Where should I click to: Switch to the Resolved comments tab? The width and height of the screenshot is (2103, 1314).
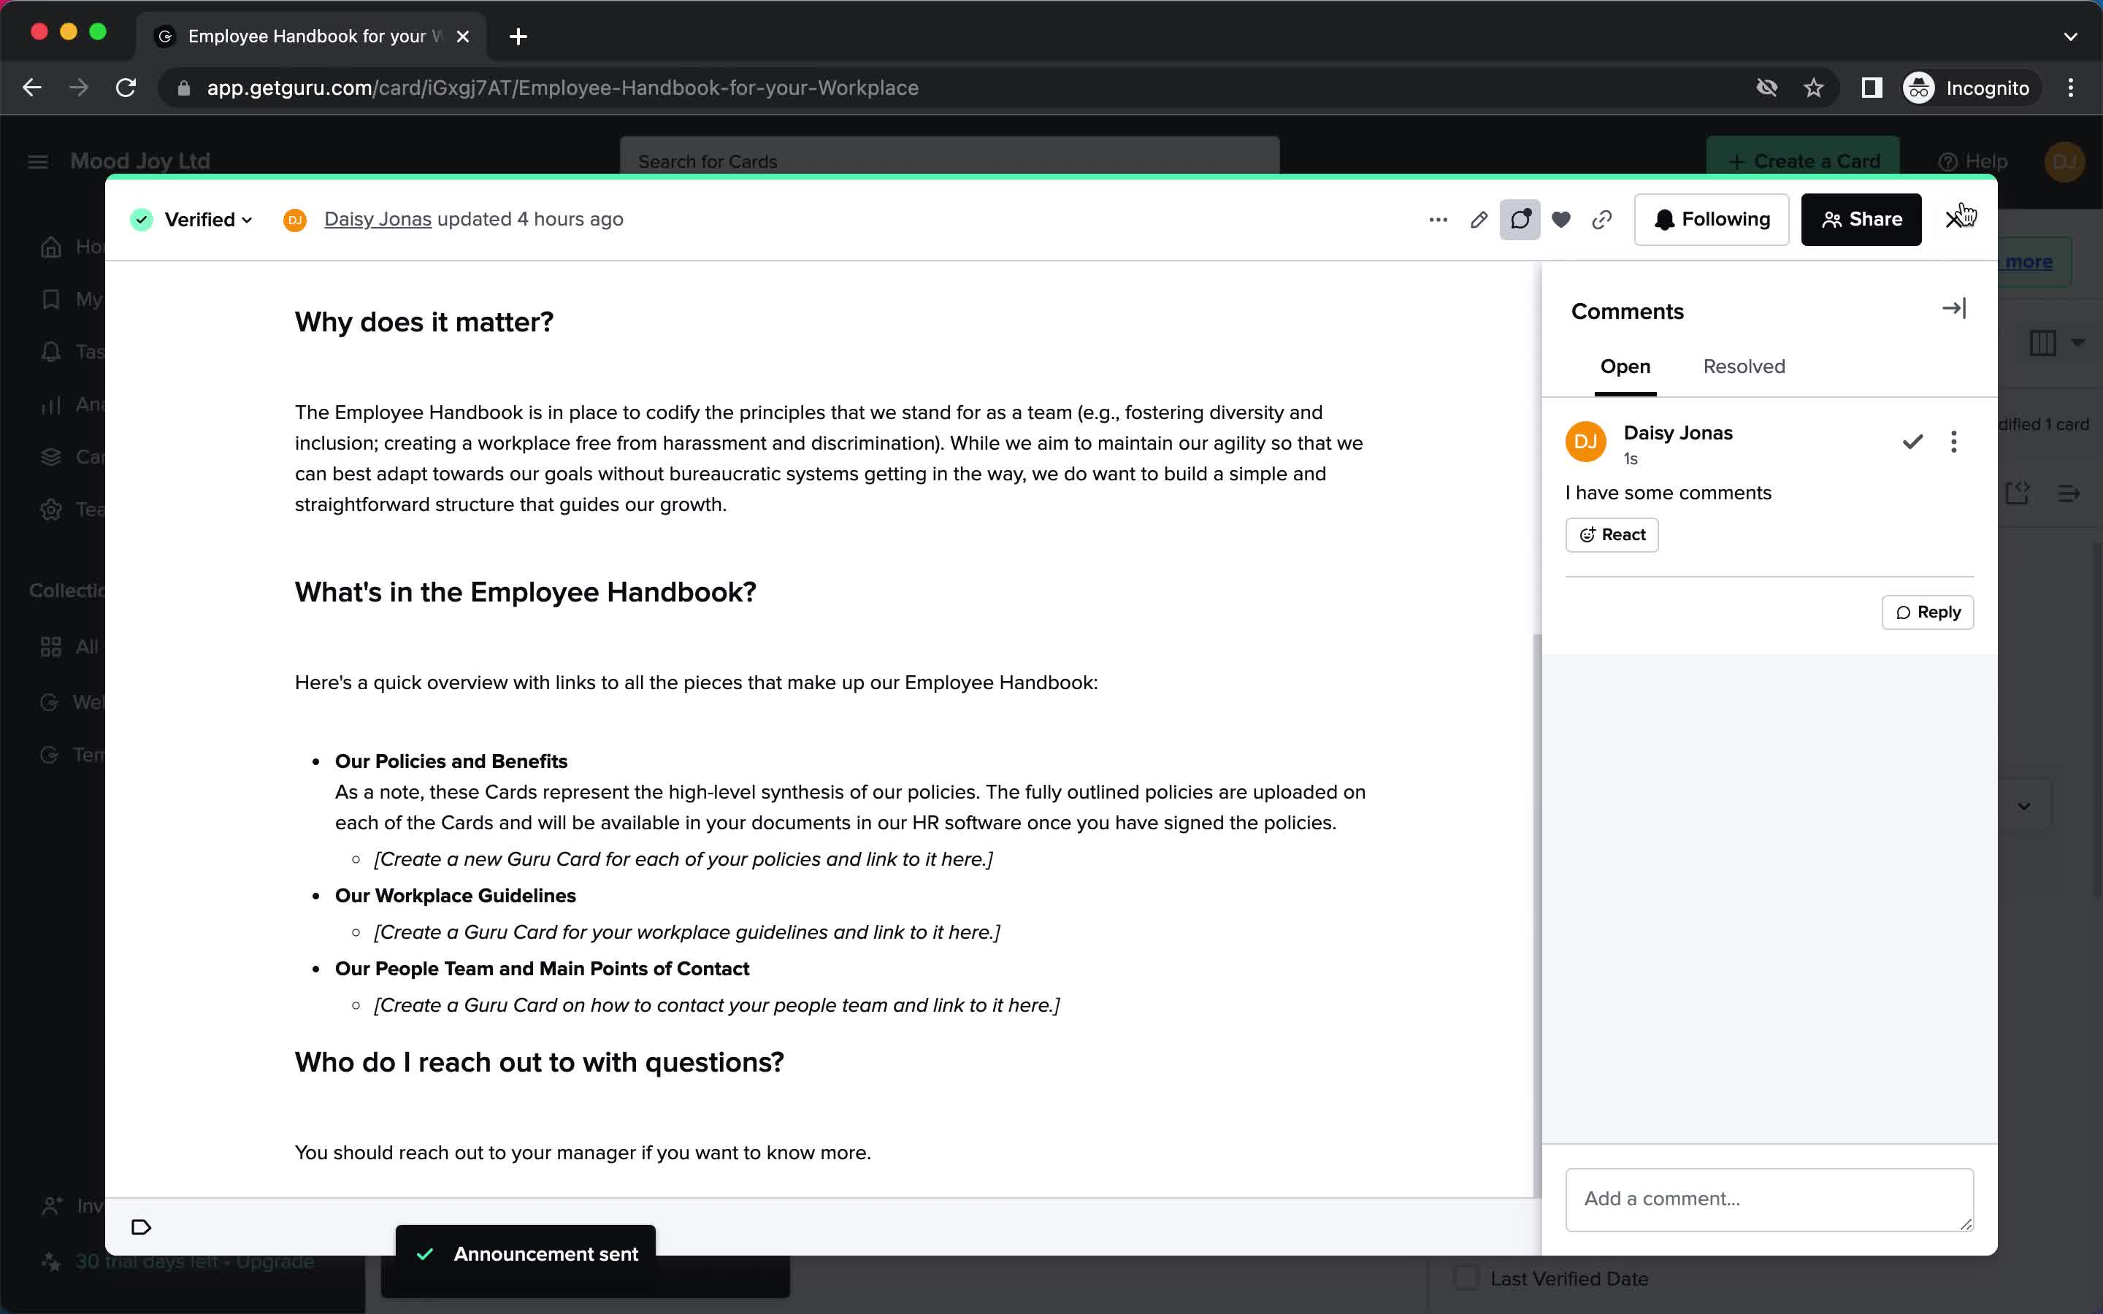click(1744, 366)
